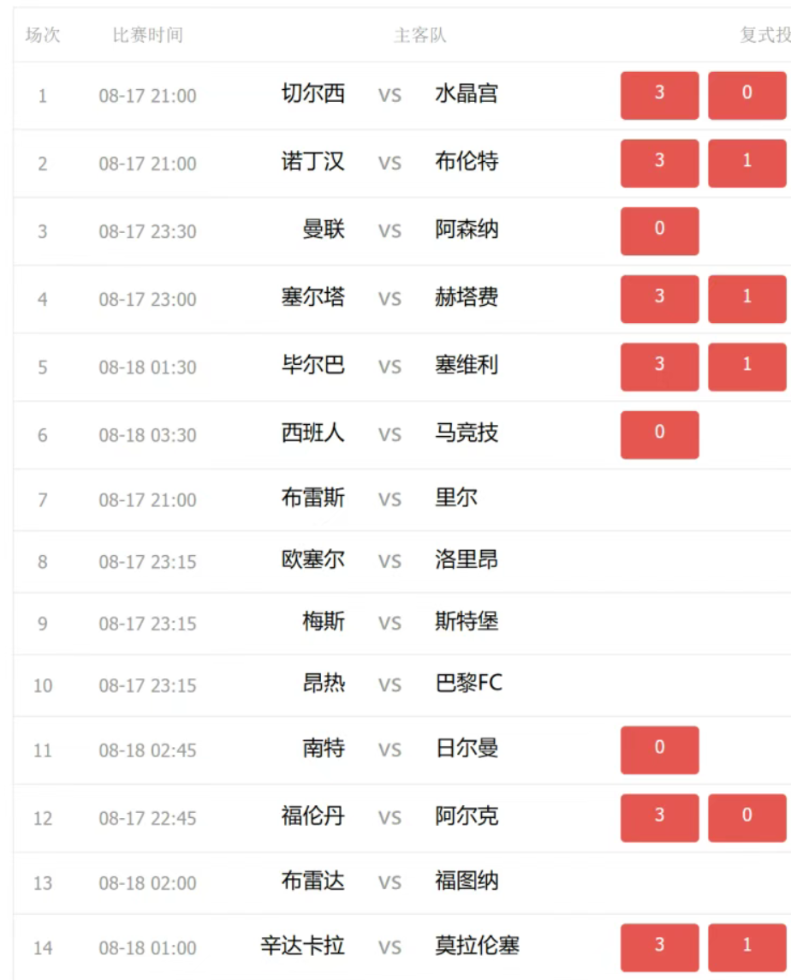The width and height of the screenshot is (791, 980).
Task: Toggle the 0 pick for 切尔西 vs 水晶宫
Action: coord(746,95)
